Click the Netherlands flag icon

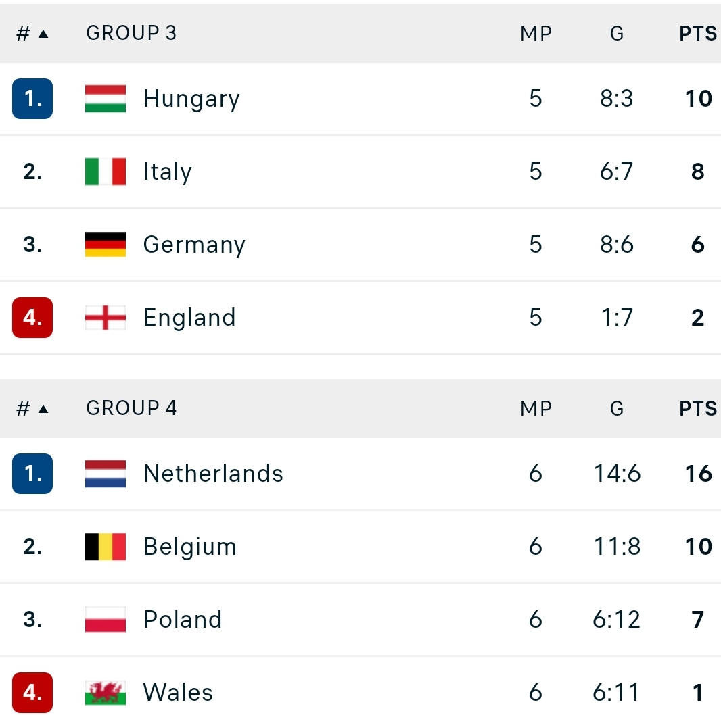coord(106,474)
